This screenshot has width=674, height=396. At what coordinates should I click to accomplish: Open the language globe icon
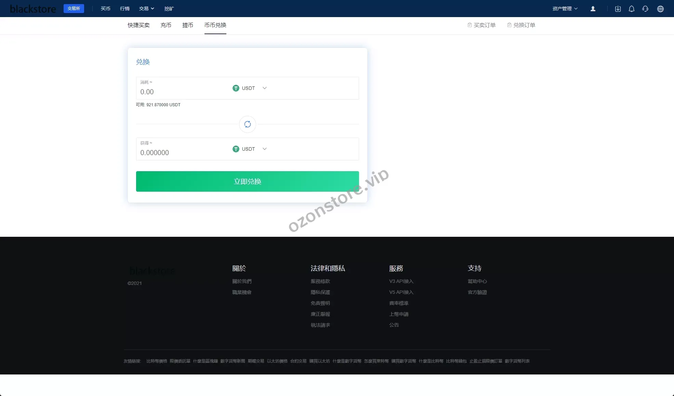point(660,9)
